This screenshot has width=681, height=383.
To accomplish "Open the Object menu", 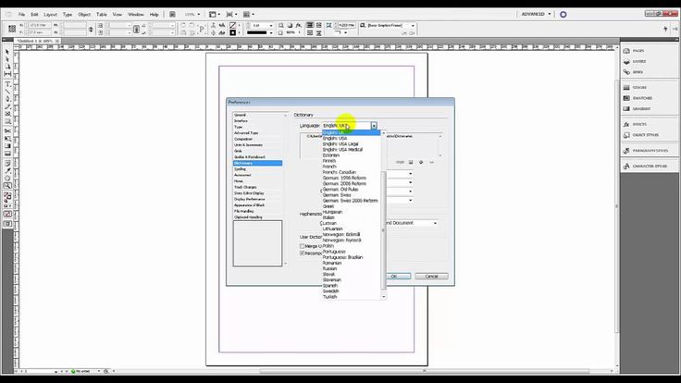I will pyautogui.click(x=84, y=14).
